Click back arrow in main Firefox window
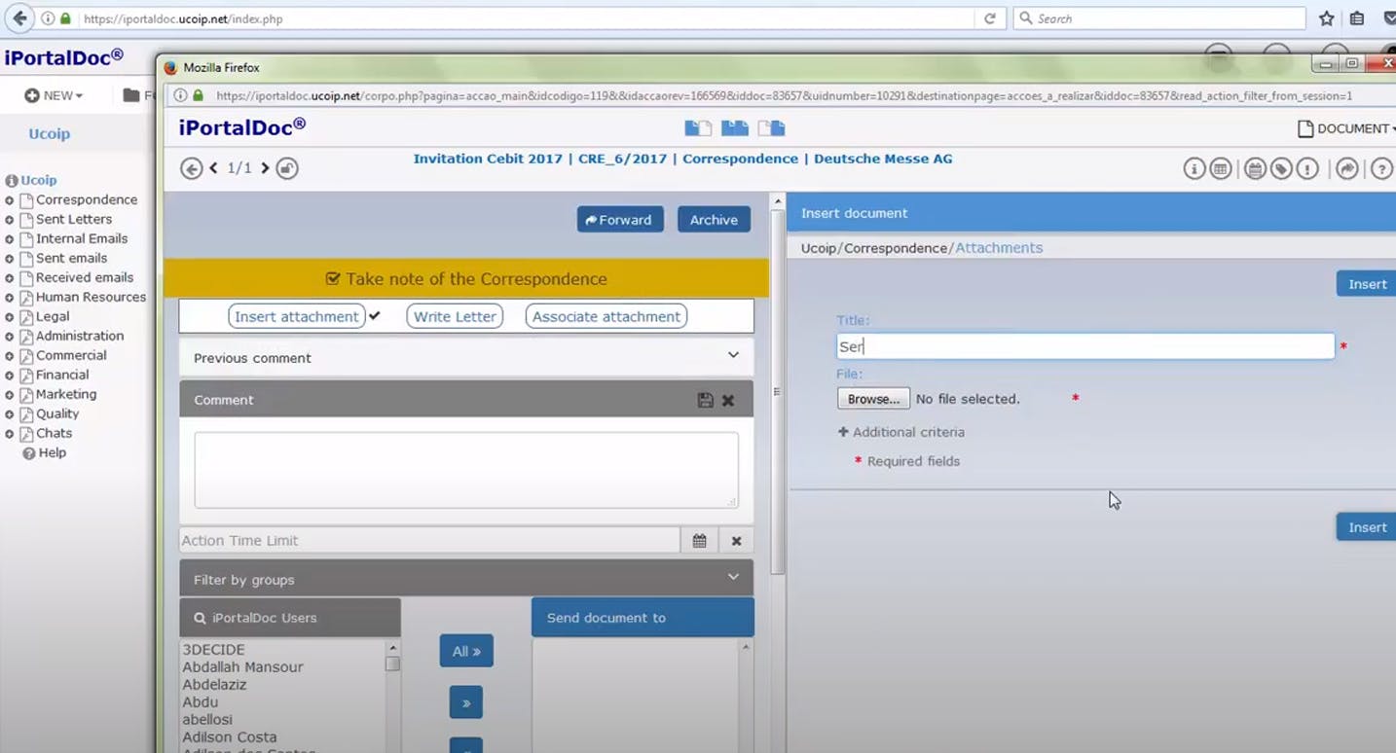The width and height of the screenshot is (1396, 753). pyautogui.click(x=19, y=18)
